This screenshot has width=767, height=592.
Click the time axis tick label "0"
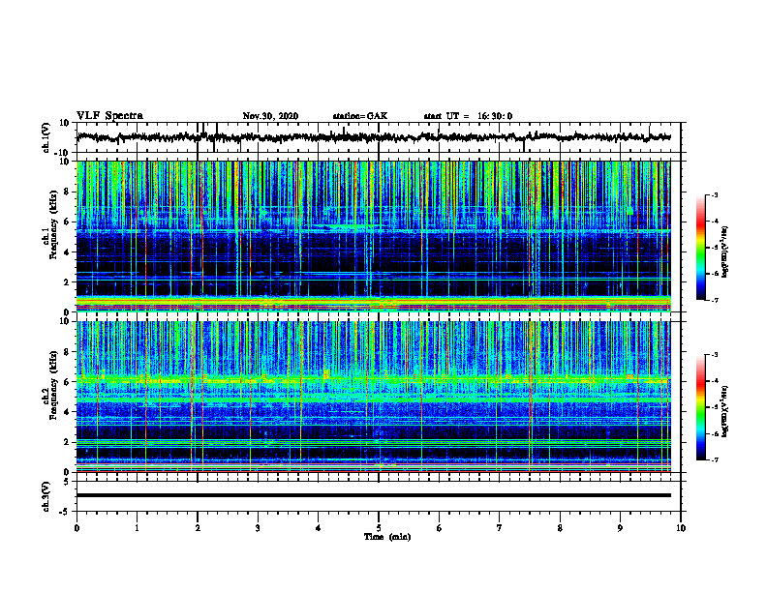[x=77, y=528]
